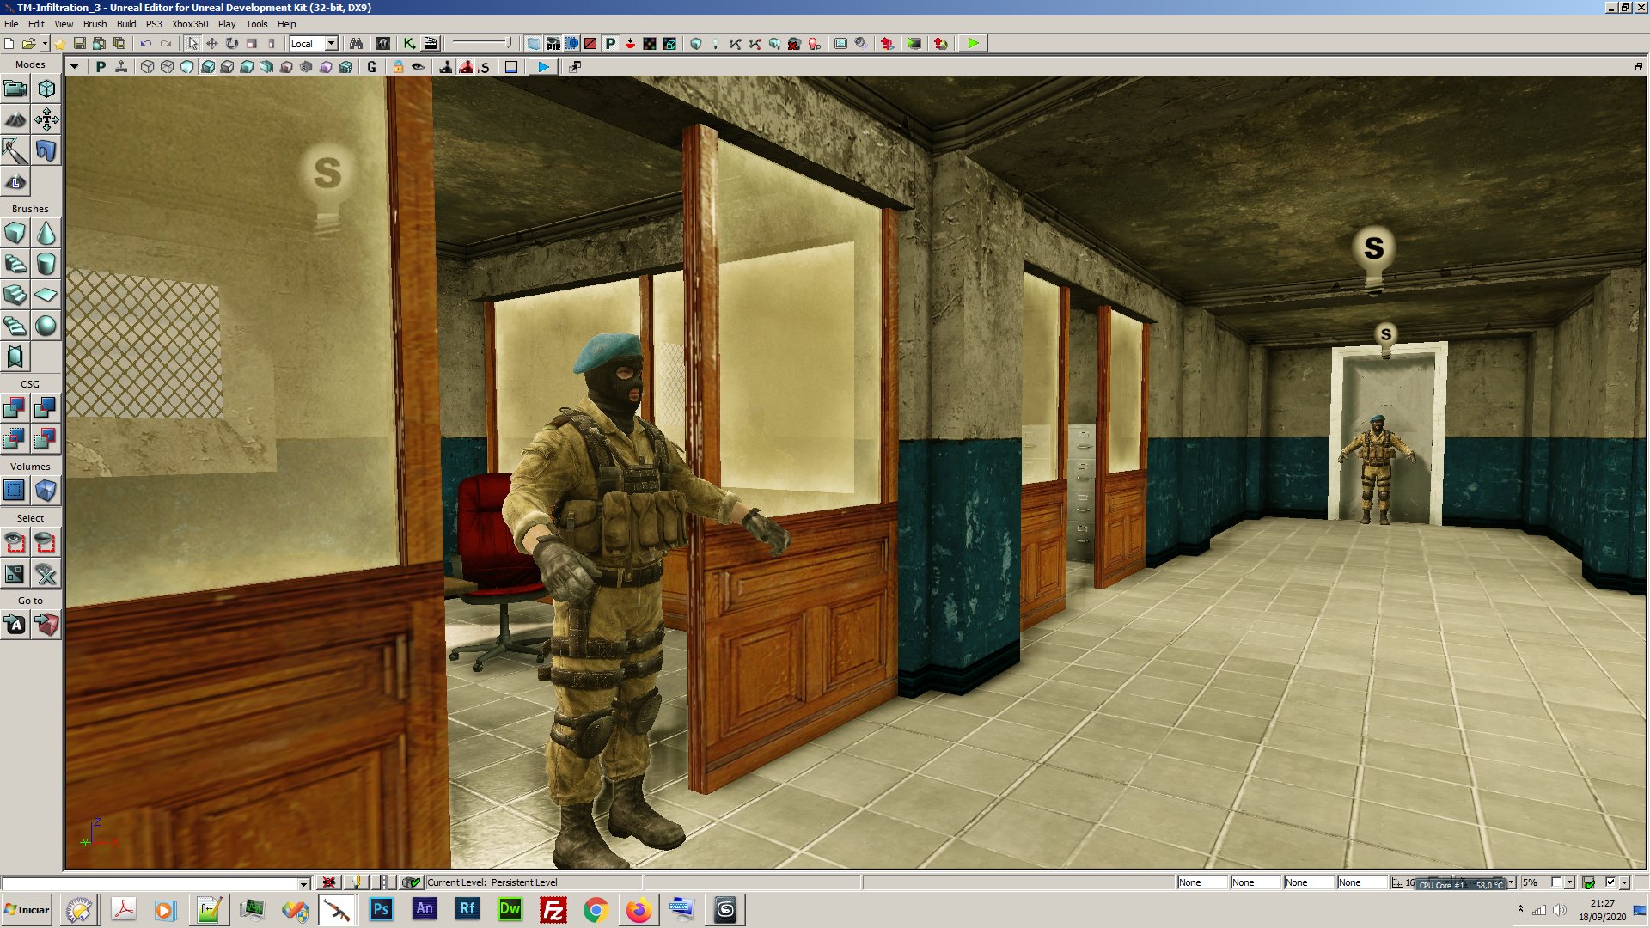Image resolution: width=1650 pixels, height=928 pixels.
Task: Open the Build menu
Action: (x=126, y=24)
